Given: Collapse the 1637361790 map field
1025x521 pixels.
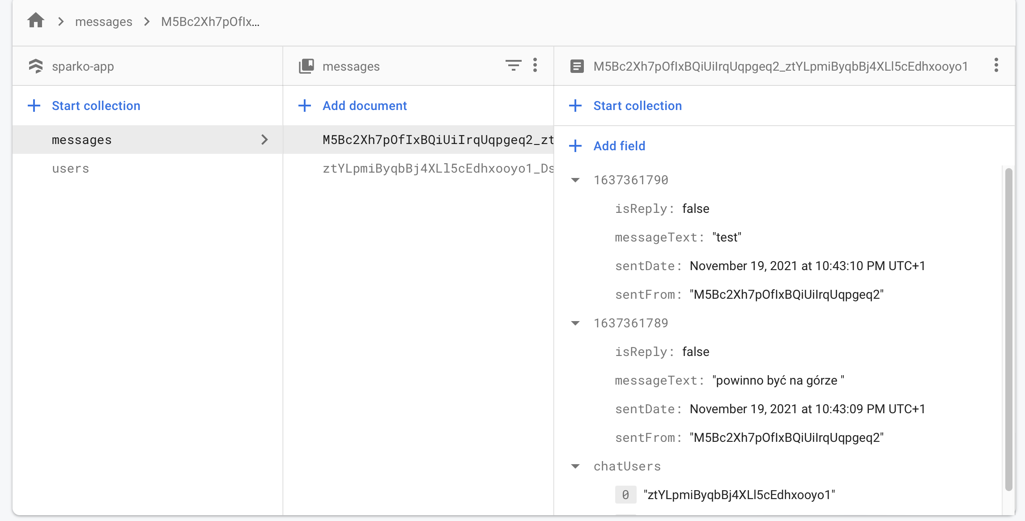Looking at the screenshot, I should coord(575,180).
